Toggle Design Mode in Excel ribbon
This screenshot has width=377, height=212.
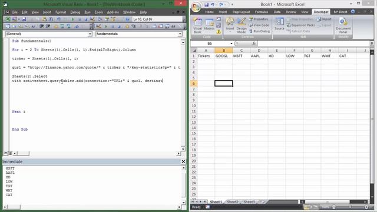pos(241,25)
